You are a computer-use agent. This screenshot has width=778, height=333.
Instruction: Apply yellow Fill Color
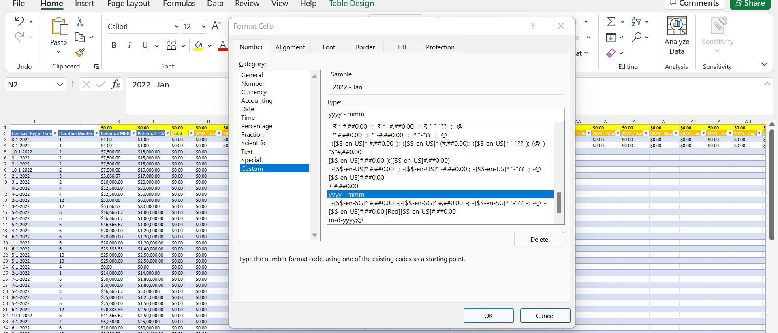pos(198,45)
